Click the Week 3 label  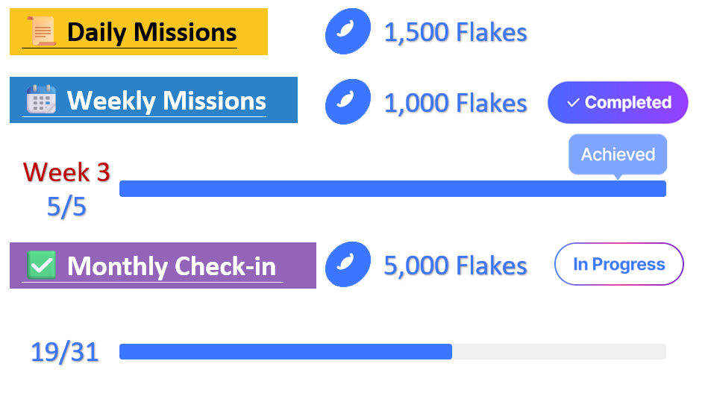coord(66,172)
